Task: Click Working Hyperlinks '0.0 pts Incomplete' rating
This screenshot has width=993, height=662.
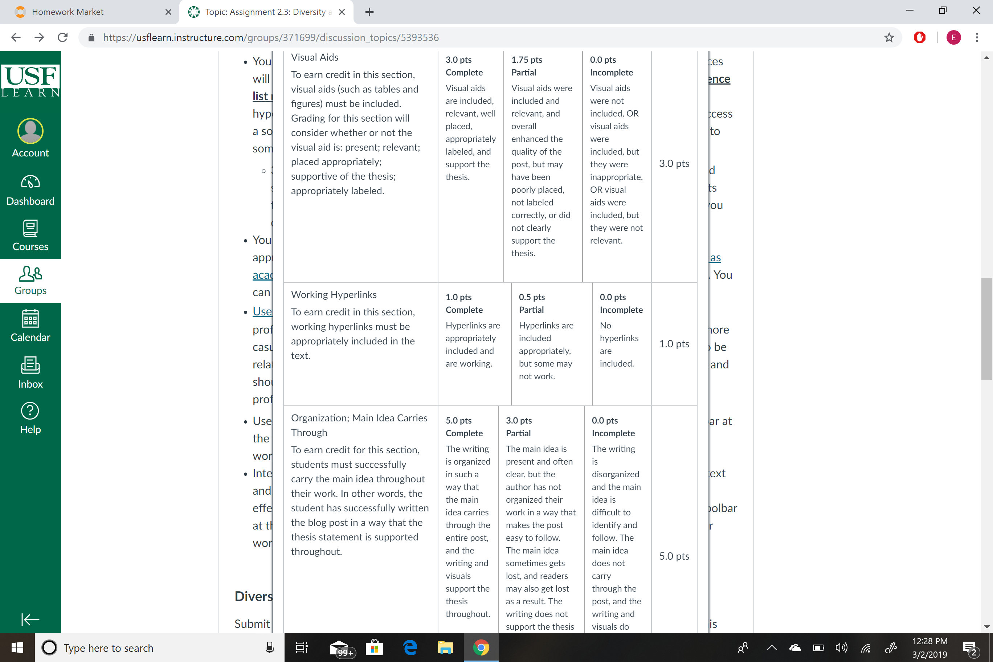Action: pos(621,344)
